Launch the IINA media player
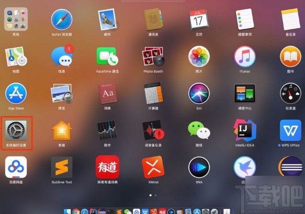Viewport: 305px width, 214px height. click(199, 167)
